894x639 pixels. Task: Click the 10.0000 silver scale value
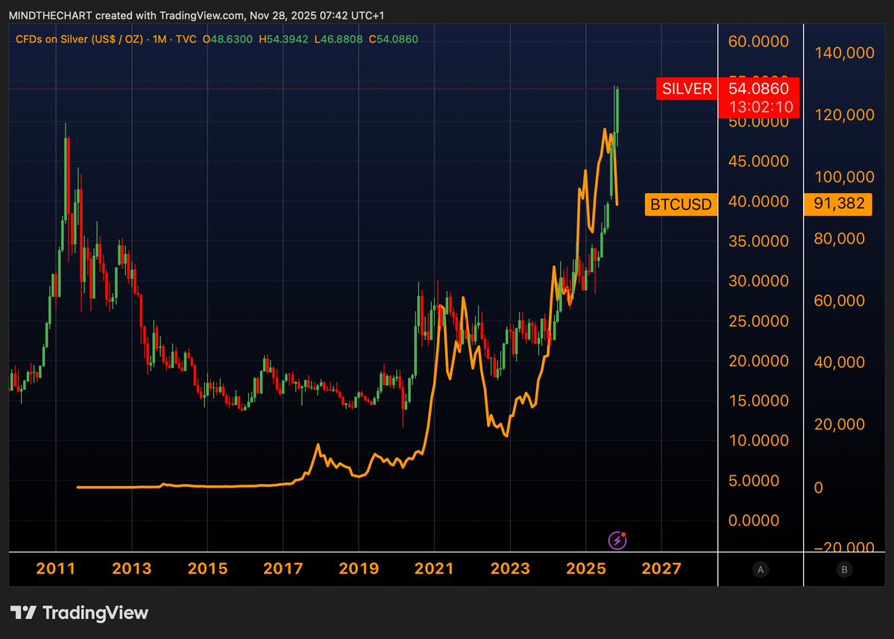(x=759, y=441)
